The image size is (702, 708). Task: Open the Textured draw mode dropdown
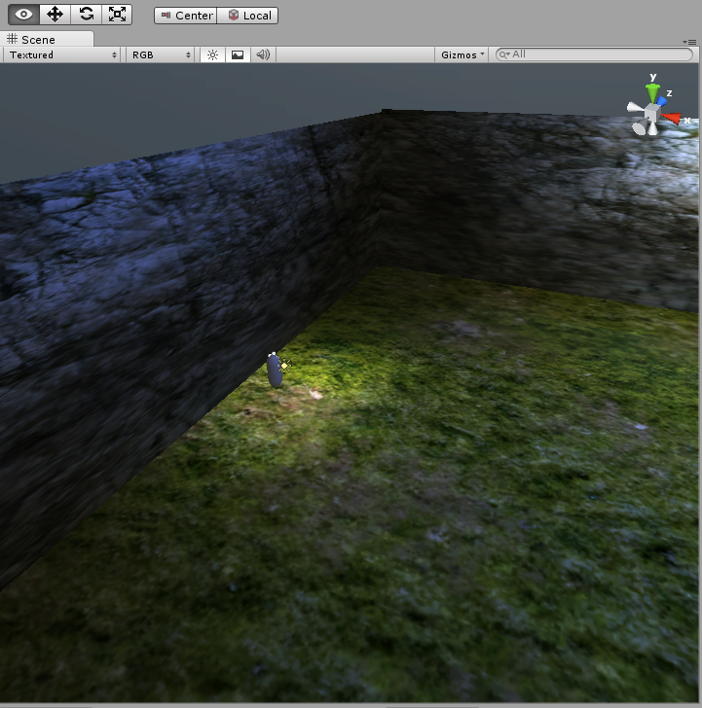point(62,54)
